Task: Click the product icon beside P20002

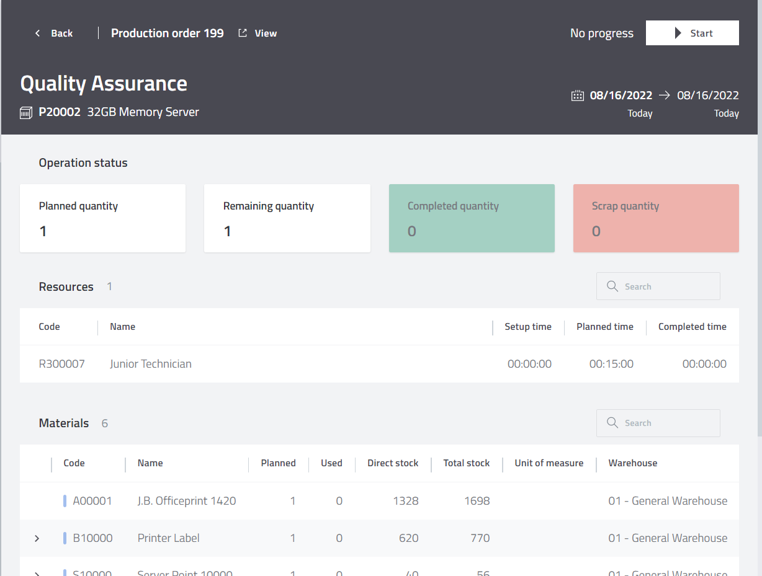Action: [26, 113]
